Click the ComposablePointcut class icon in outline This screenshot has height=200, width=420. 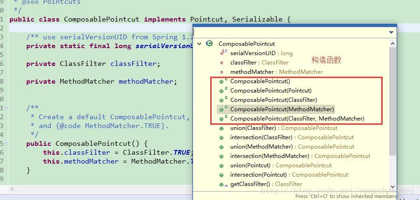coord(209,43)
